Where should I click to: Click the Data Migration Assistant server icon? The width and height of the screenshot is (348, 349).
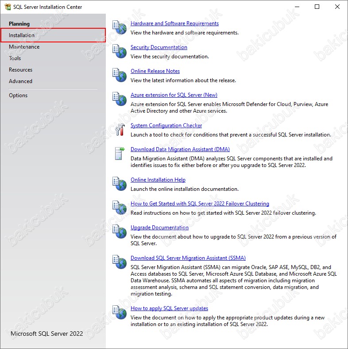[120, 153]
